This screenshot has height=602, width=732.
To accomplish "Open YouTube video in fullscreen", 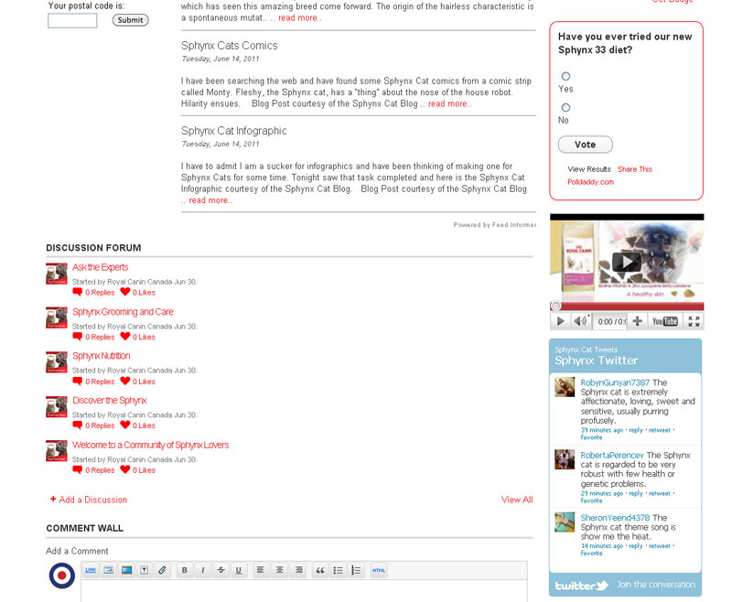I will (x=694, y=321).
